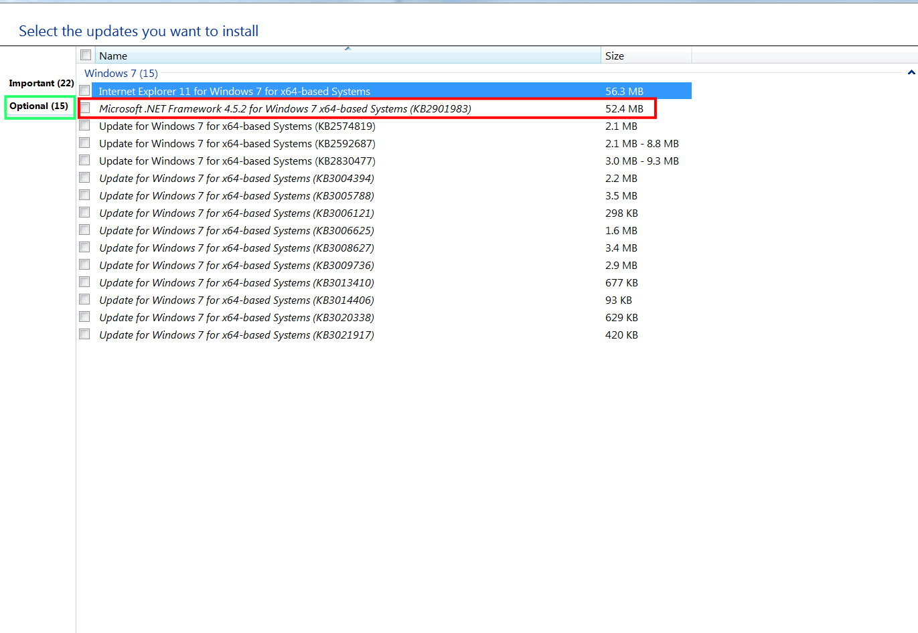Click the 677 KB size value

pos(621,282)
